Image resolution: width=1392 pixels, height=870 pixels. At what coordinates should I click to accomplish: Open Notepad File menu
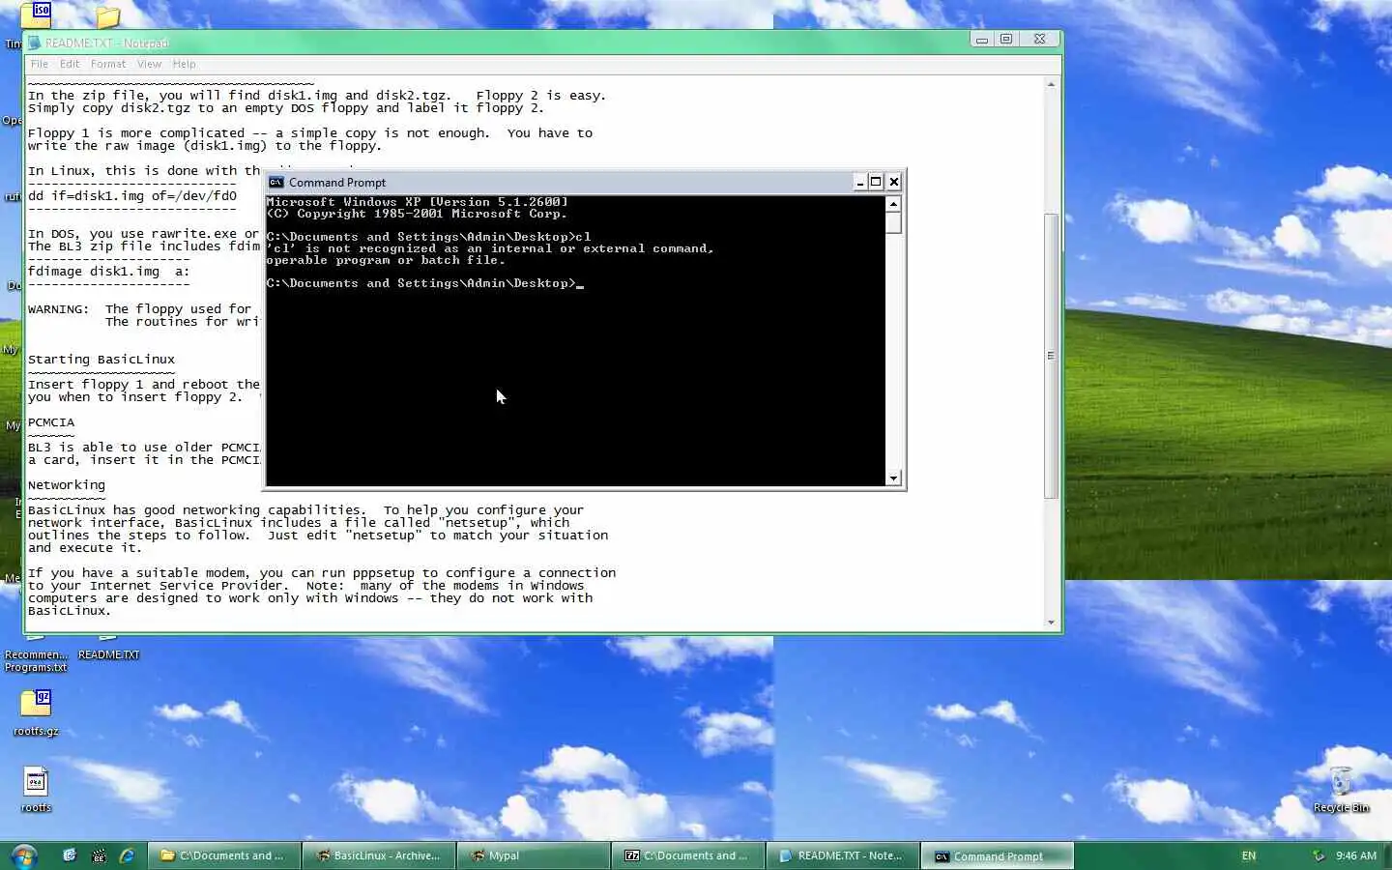pos(40,64)
